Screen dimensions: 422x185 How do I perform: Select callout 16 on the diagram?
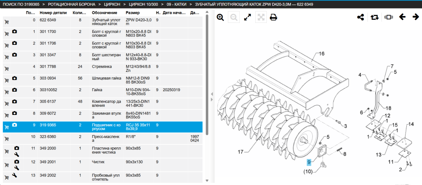[x=322, y=54]
